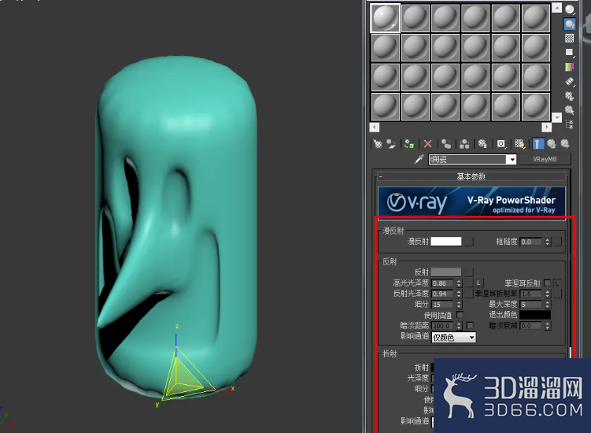
Task: Click map button next to 漫反射 swatch
Action: point(469,242)
